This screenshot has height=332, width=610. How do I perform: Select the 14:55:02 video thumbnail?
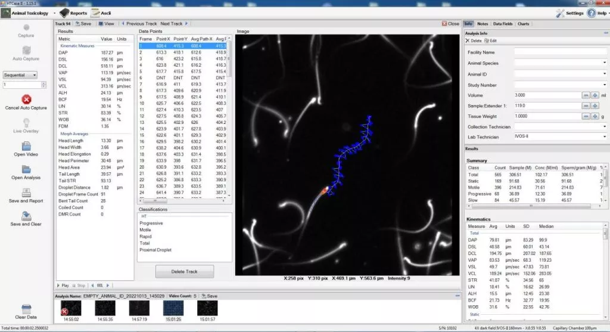pyautogui.click(x=71, y=308)
